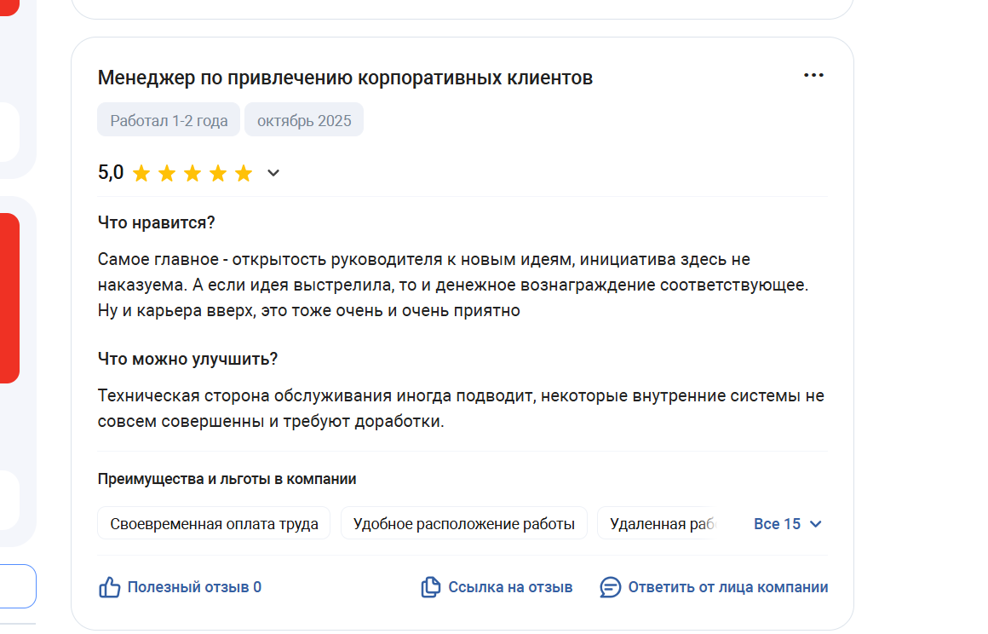Click "Ответить от лица компании" link

[x=728, y=587]
